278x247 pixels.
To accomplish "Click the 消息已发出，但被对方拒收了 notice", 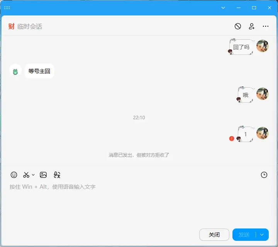I will point(139,155).
